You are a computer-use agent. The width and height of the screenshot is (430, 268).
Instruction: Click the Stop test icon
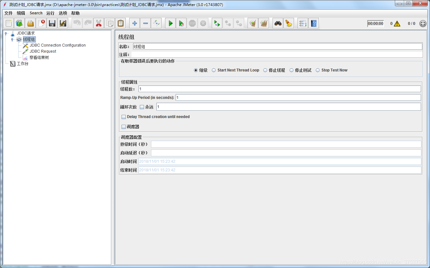(192, 23)
